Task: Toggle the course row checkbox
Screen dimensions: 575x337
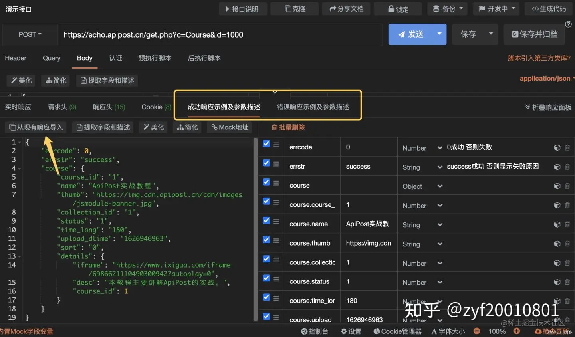Action: point(266,182)
